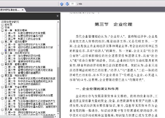Open the 导言 bookmark

coord(7,28)
